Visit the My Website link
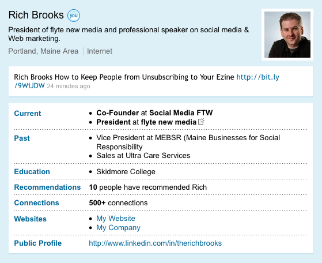Screen dimensions: 322x263 pos(116,219)
